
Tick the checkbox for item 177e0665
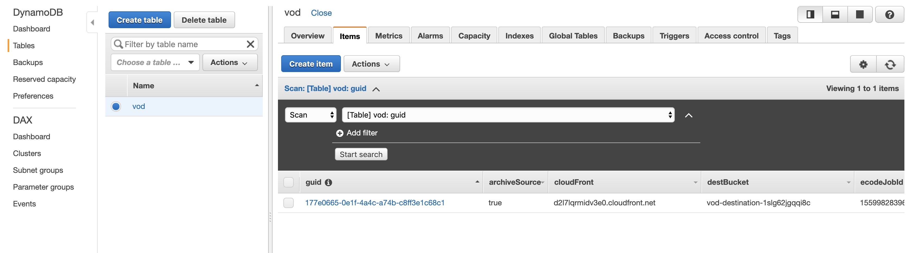point(289,203)
